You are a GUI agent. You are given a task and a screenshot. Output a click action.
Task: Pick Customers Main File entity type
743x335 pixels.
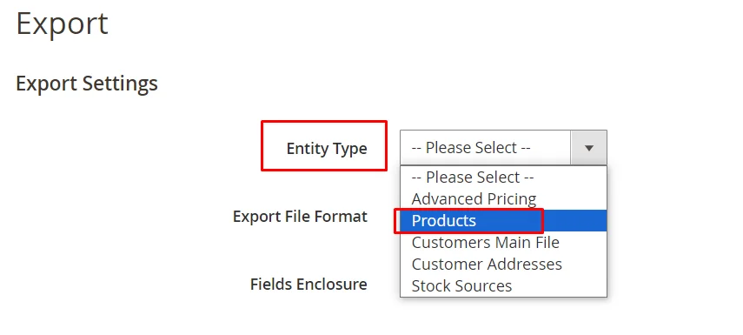[503, 243]
